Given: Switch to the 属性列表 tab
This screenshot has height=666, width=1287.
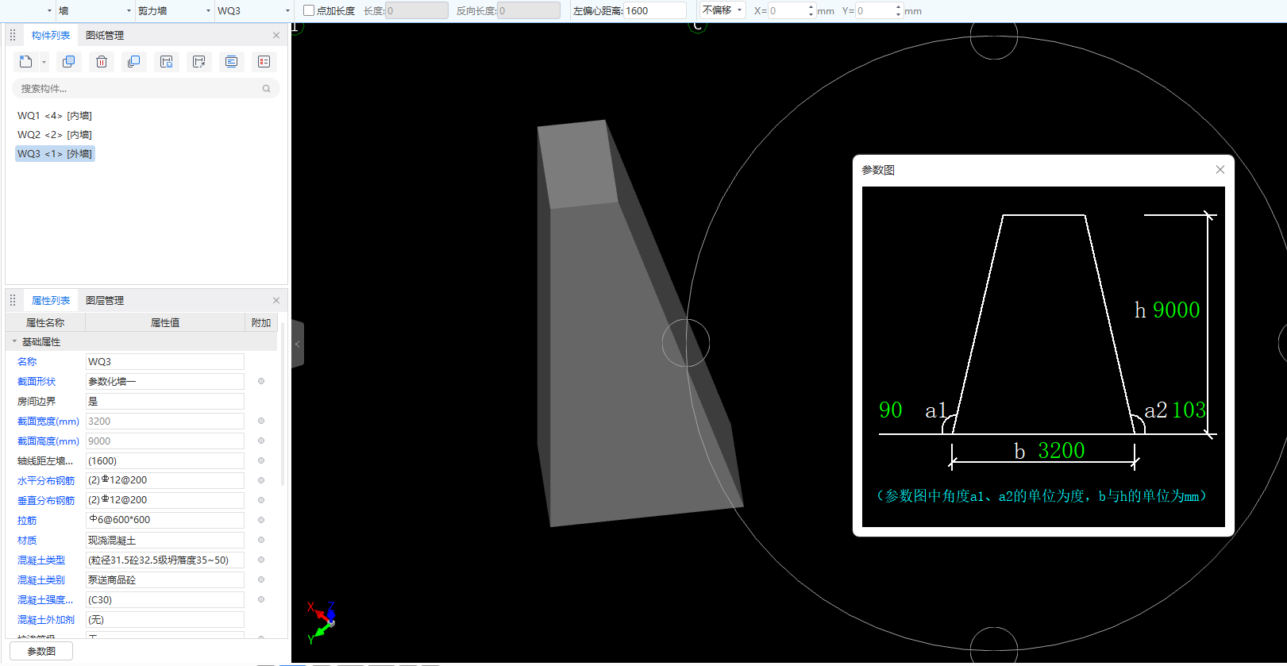Looking at the screenshot, I should tap(51, 300).
